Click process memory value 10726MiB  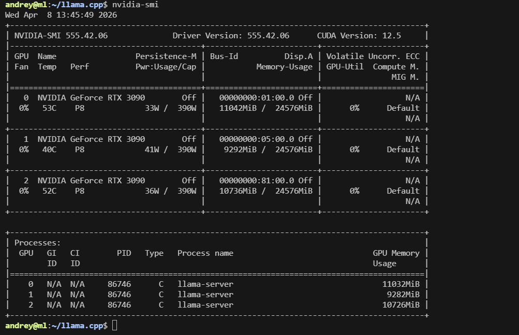point(401,305)
